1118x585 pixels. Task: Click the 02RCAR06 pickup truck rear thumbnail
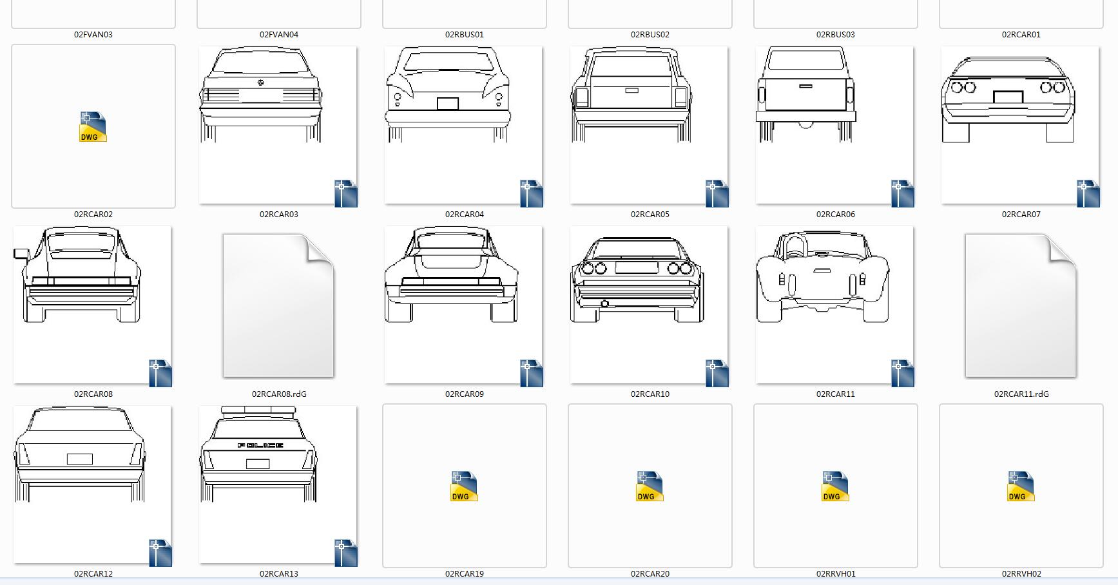click(x=834, y=125)
